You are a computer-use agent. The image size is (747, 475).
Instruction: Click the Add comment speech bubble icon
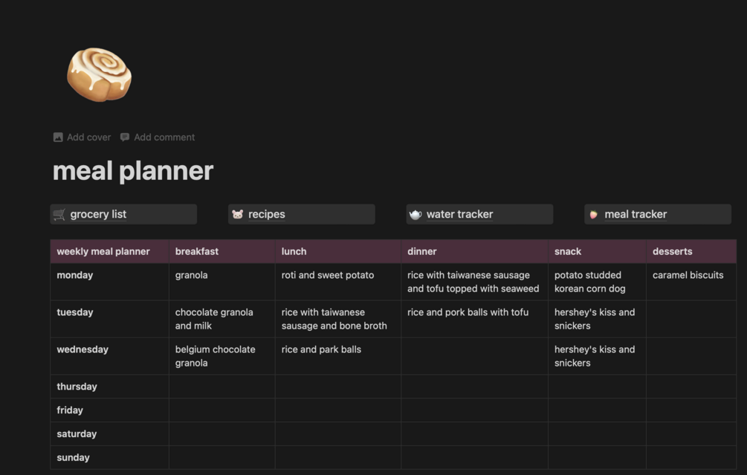tap(125, 138)
